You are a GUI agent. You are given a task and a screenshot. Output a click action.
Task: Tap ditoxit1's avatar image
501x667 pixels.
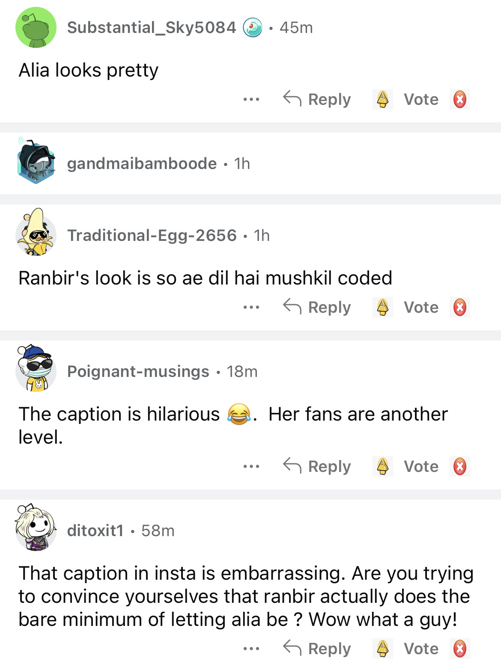[x=36, y=529]
